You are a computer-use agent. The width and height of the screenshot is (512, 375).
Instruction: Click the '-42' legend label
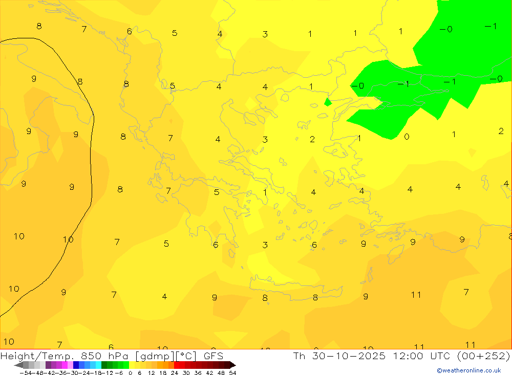(x=49, y=373)
